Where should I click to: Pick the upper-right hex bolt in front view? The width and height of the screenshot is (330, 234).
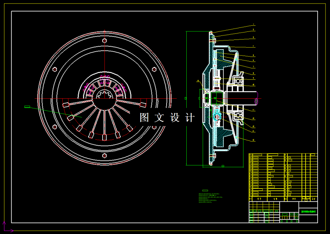(x=154, y=69)
